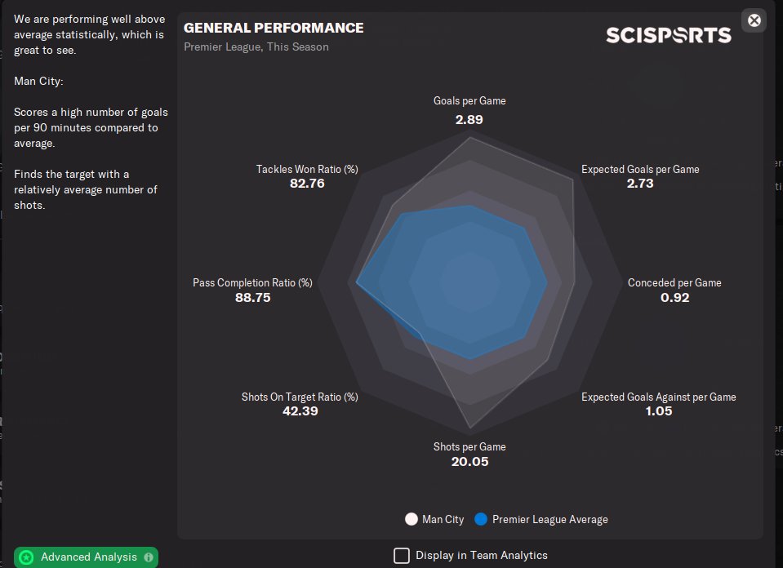
Task: Select Pass Completion Ratio label
Action: point(252,283)
